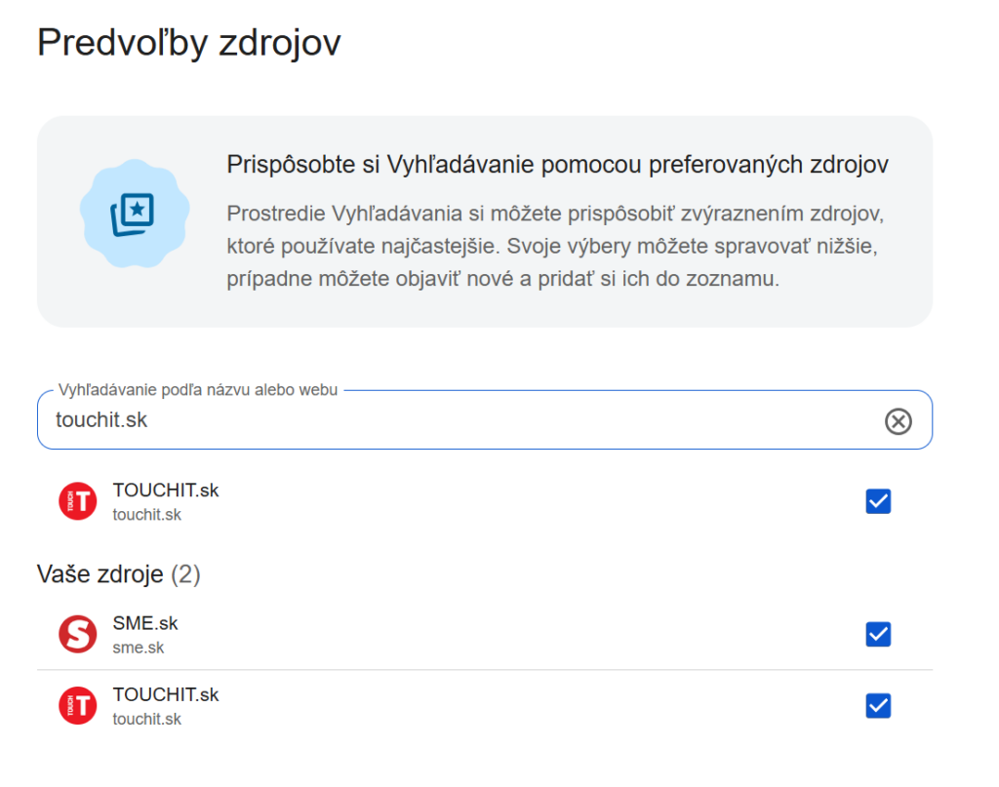
Task: Select the TOUCHIT.sk name under Vaše zdroje
Action: pos(166,694)
